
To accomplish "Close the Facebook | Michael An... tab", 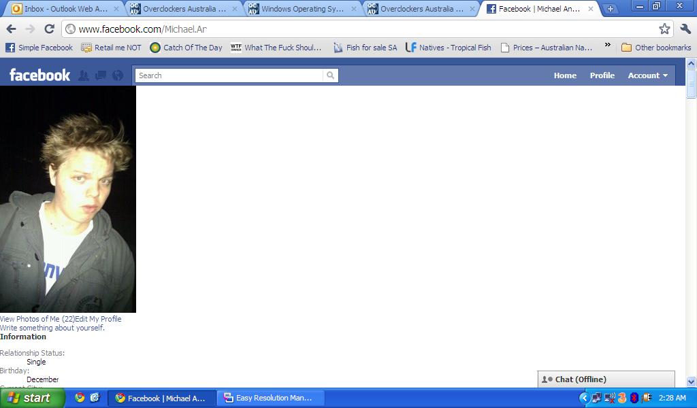I will point(591,9).
